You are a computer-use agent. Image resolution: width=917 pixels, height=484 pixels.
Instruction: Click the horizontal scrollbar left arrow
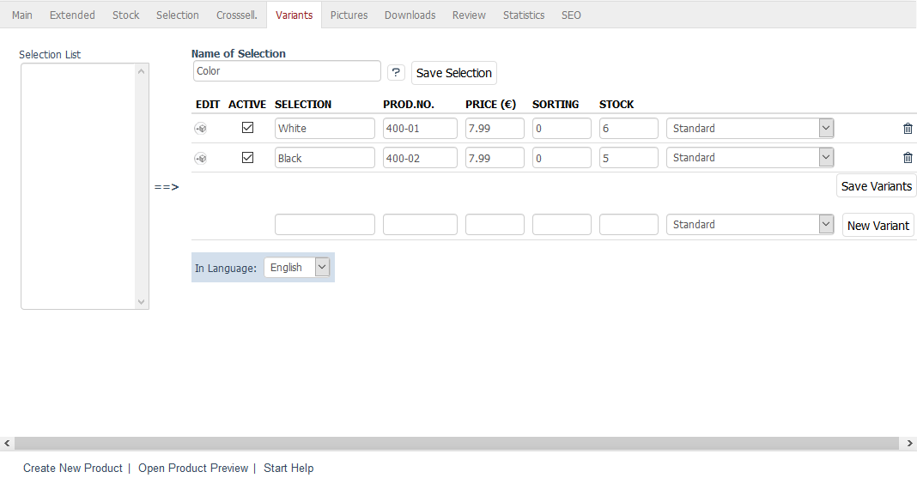click(7, 444)
